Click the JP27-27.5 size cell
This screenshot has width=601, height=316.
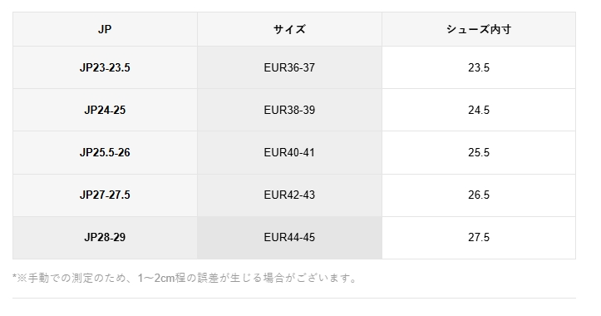pos(105,195)
